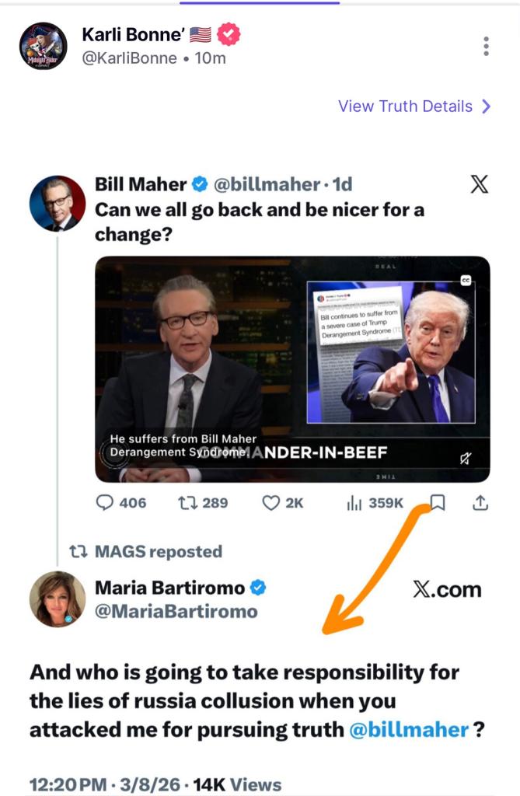Unmute the video with the speaker icon

pyautogui.click(x=466, y=458)
